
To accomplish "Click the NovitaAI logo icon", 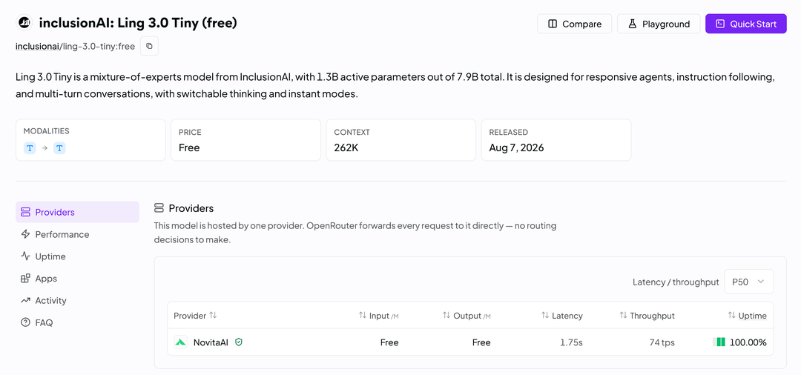I will 180,342.
